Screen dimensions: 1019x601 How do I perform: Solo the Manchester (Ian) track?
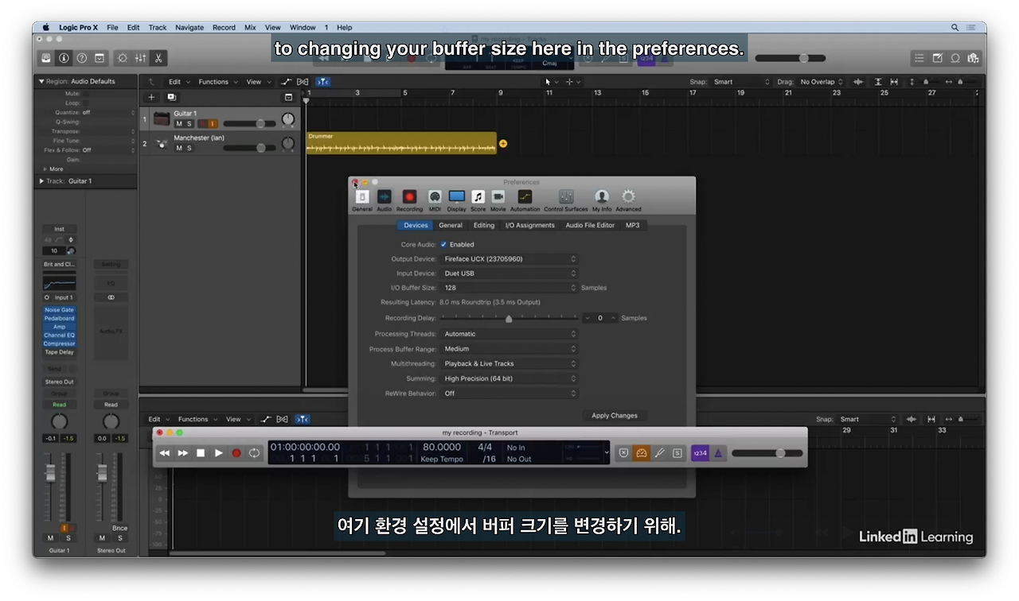(x=189, y=148)
